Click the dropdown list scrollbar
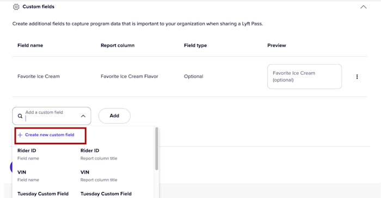Image resolution: width=381 pixels, height=198 pixels. (157, 149)
